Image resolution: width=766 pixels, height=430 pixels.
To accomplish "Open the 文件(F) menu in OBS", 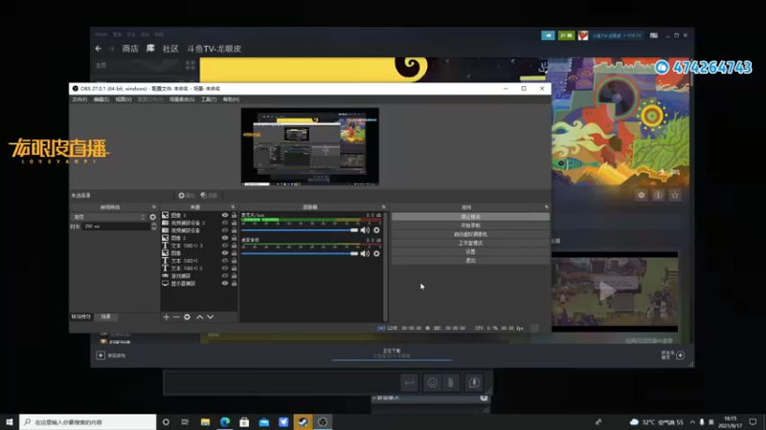I will pyautogui.click(x=79, y=99).
